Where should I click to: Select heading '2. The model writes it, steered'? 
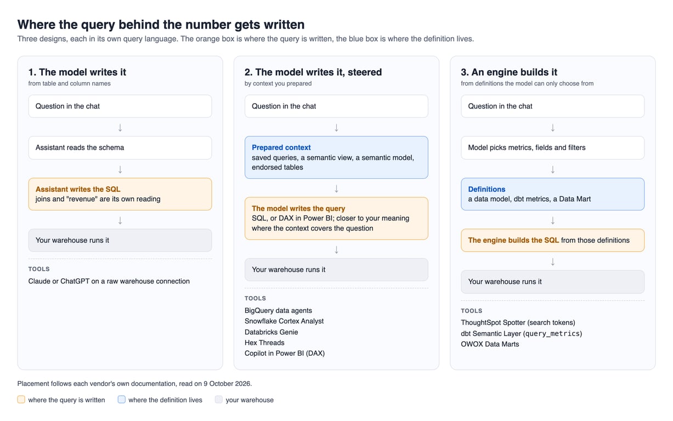[313, 72]
